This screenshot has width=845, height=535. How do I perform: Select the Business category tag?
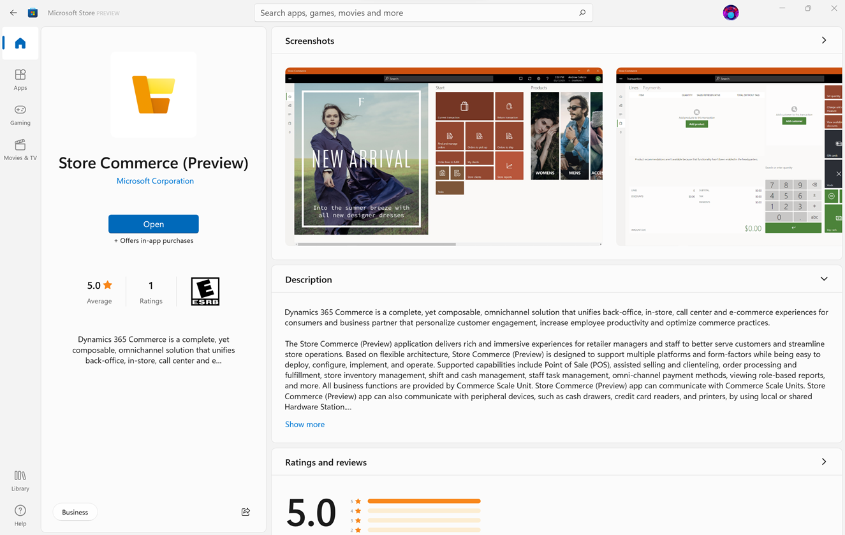[x=75, y=512]
